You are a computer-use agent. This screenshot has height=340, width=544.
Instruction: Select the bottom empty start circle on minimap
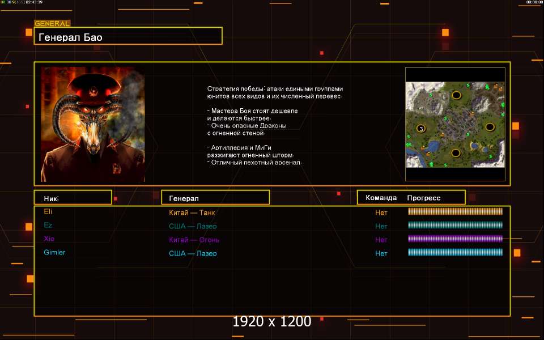(456, 152)
